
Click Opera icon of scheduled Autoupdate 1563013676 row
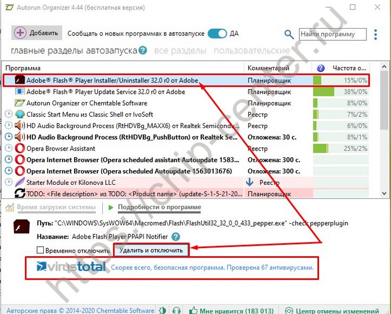point(20,171)
